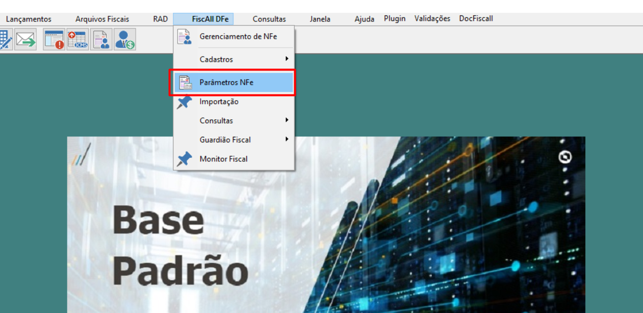Click the FiscAll DFe menu header
Screen dimensions: 643x313
point(210,19)
